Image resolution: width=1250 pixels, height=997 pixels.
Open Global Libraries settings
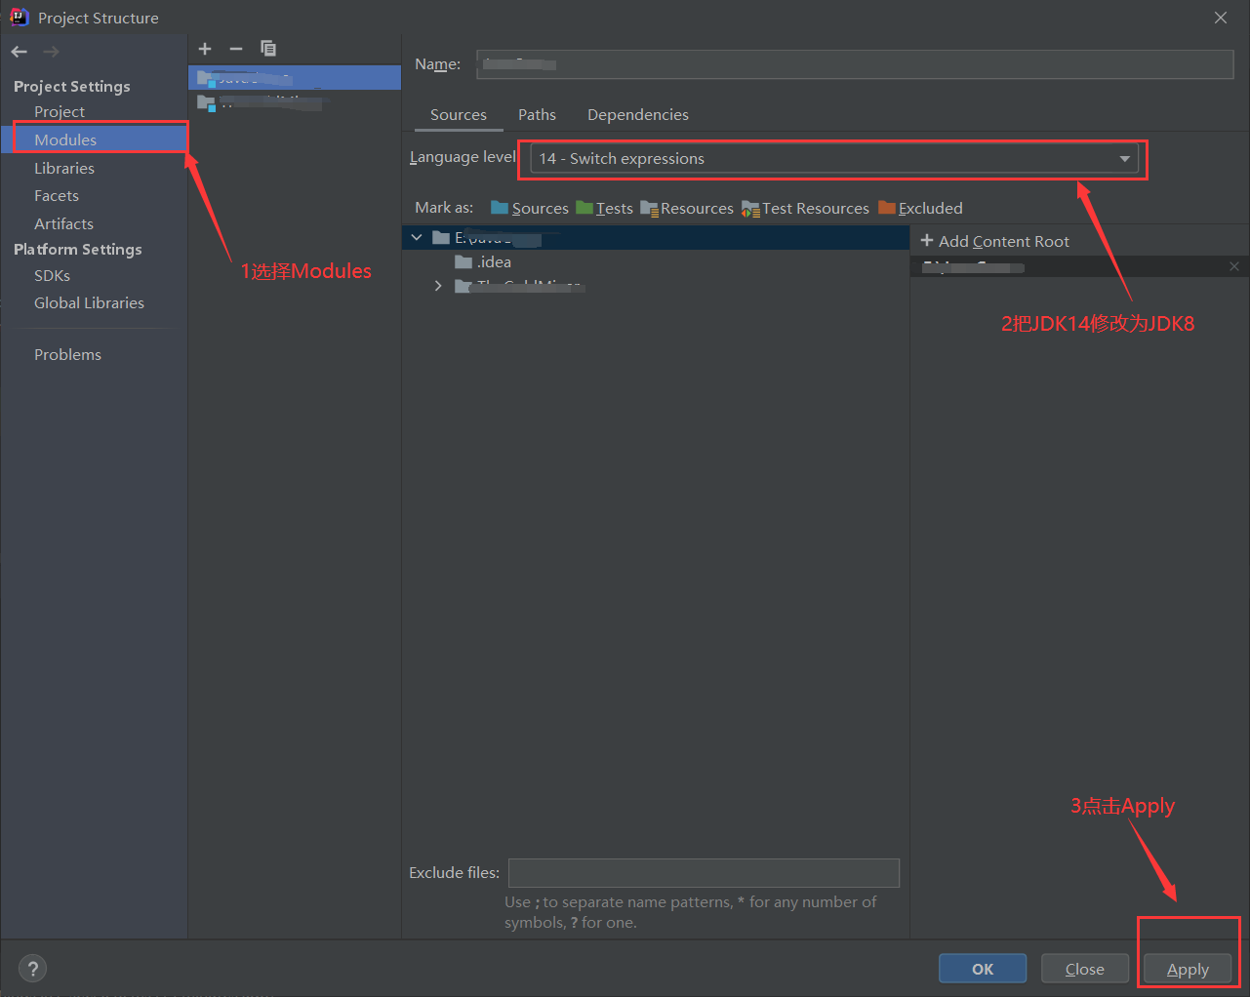coord(89,302)
